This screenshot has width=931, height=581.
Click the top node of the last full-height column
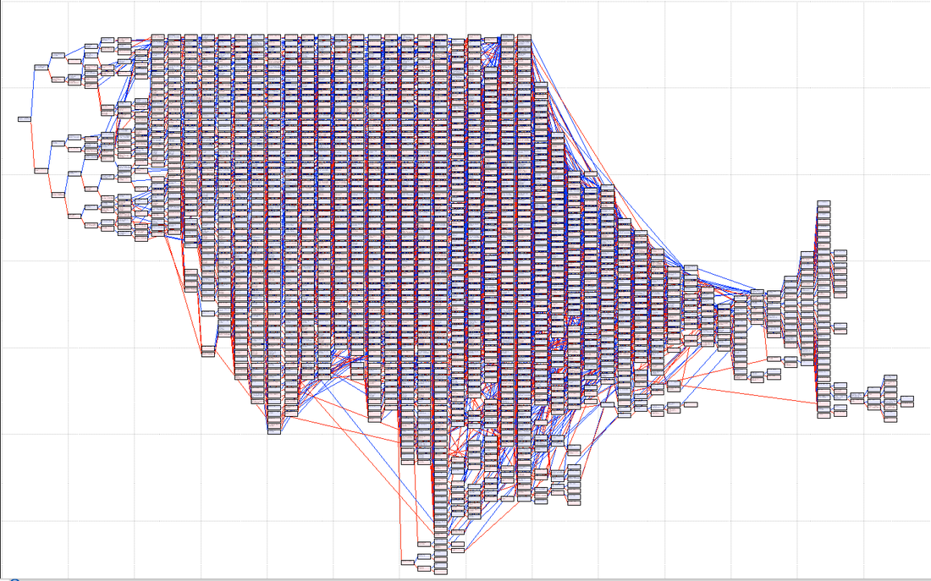point(524,37)
